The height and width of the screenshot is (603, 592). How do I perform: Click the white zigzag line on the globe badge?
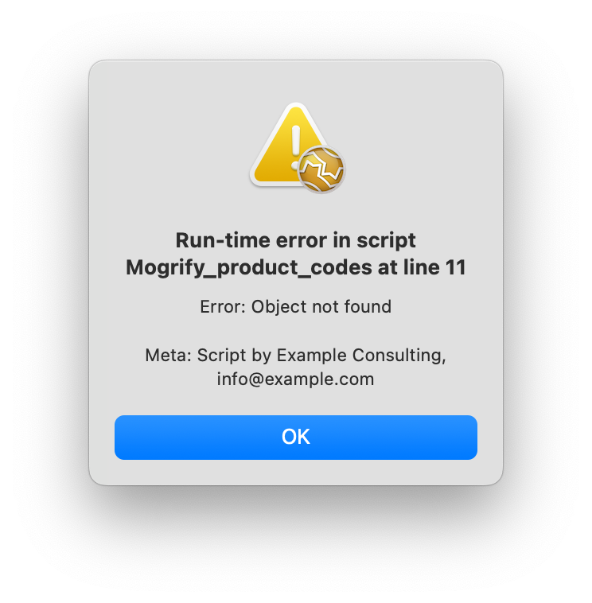coord(321,169)
